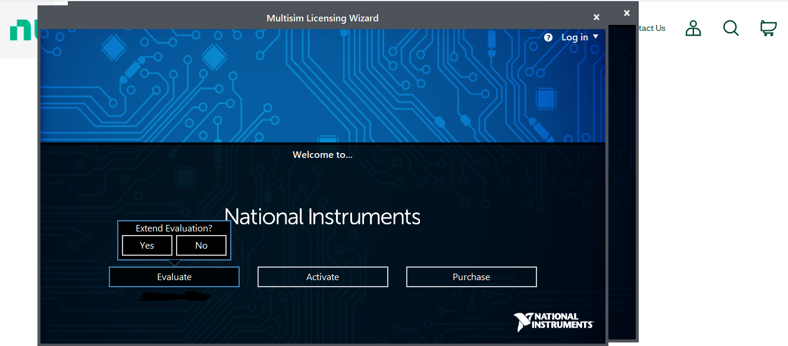Click the search magnifier icon on website
788x346 pixels.
(x=731, y=28)
